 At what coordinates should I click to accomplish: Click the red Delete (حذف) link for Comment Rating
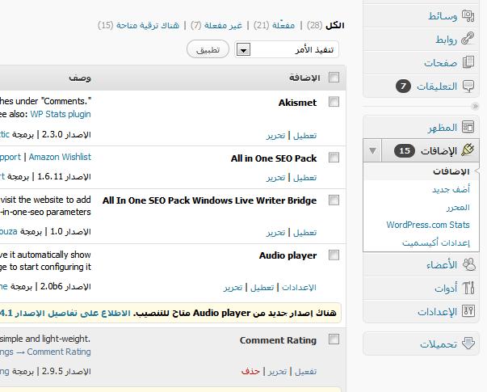[250, 371]
